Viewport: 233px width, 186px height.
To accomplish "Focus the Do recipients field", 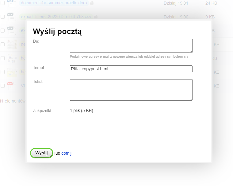I will (131, 46).
